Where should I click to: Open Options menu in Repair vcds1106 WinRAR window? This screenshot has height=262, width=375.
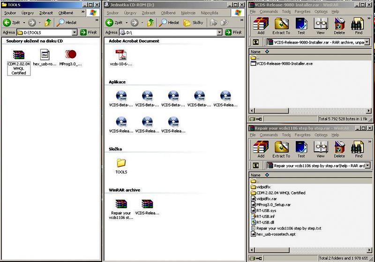coord(321,135)
